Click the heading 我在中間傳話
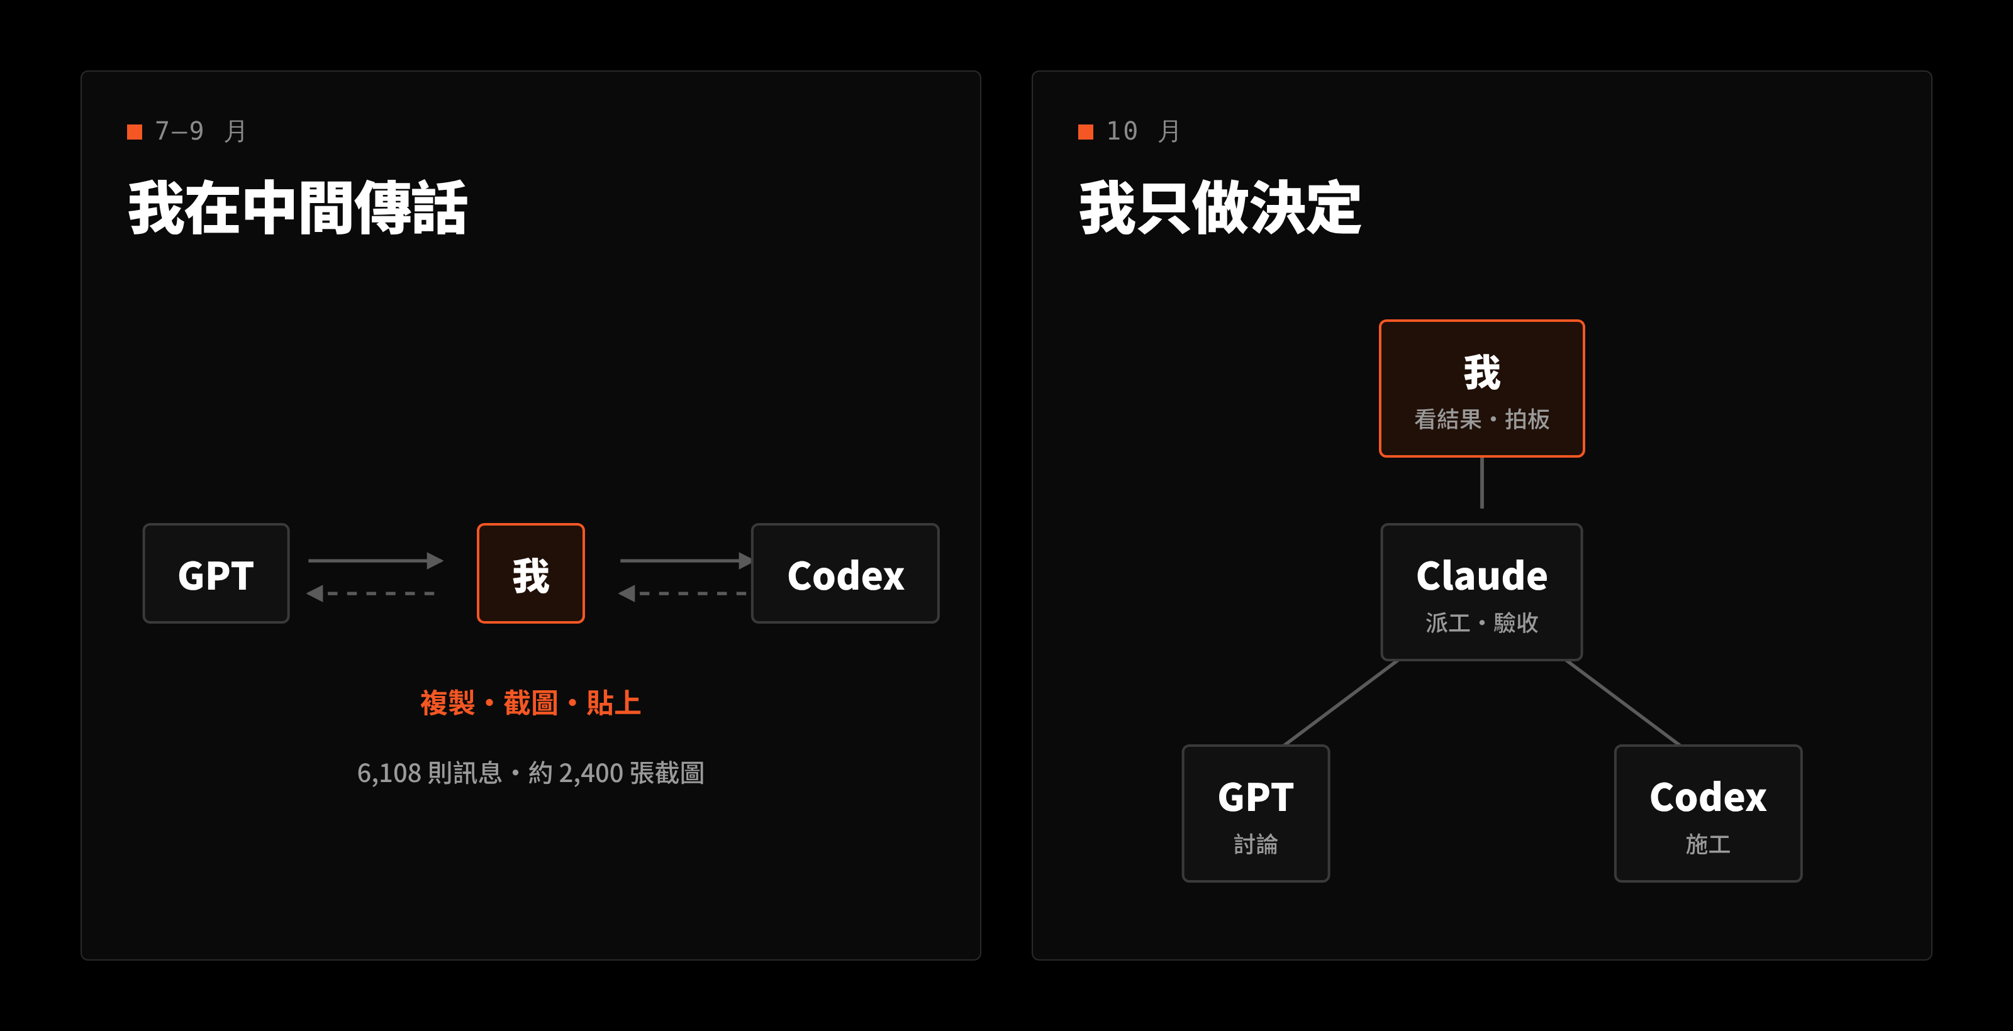Screen dimensions: 2013x1031 (x=298, y=207)
